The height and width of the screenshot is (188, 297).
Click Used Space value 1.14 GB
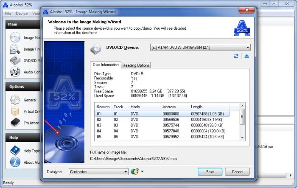point(157,96)
